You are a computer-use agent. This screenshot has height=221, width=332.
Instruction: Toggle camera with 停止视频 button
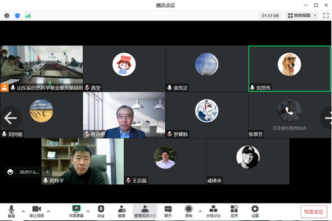coord(37,211)
